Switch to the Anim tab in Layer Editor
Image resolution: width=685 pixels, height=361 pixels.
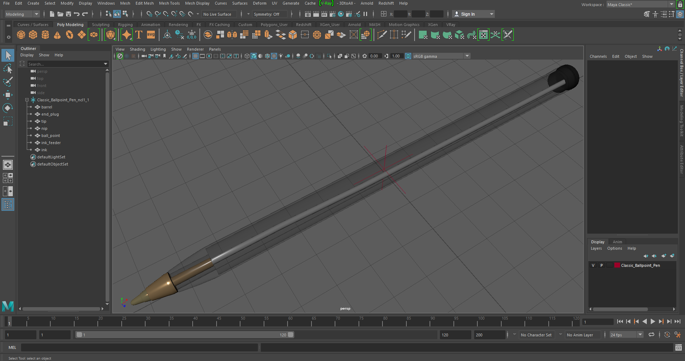[617, 242]
